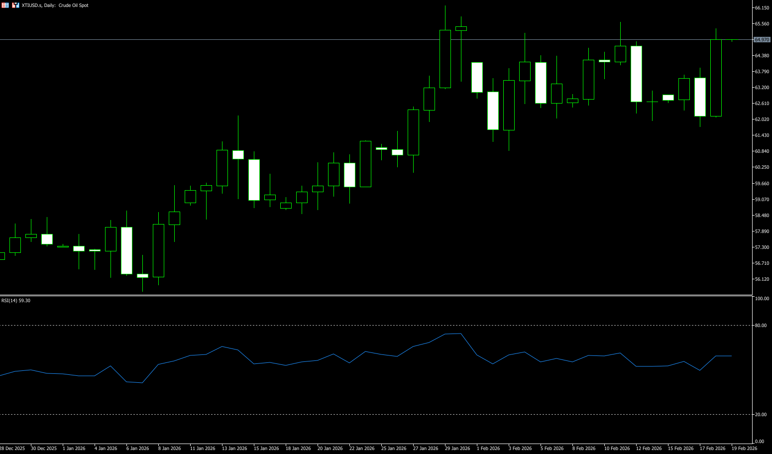
Task: Select the blue RSI indicator line peak
Action: [x=461, y=334]
